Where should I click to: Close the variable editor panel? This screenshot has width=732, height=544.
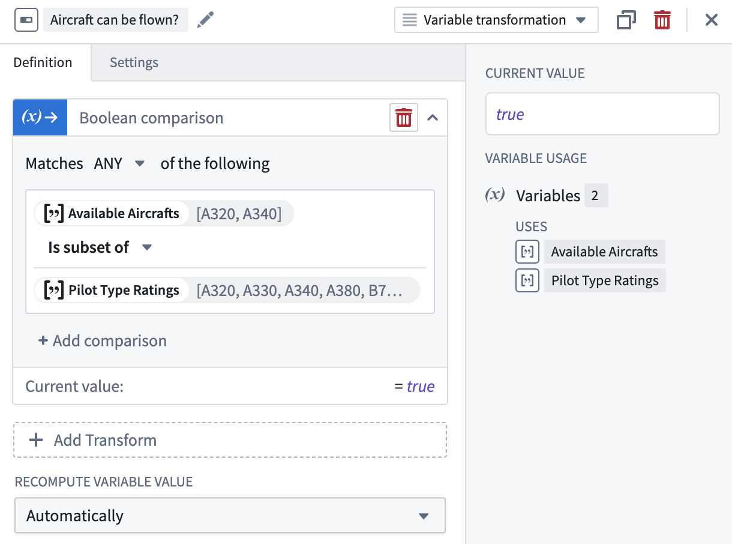tap(711, 20)
